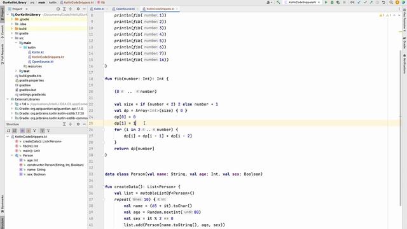407x229 pixels.
Task: Toggle Show Lambdas filter in Structure
Action: [34, 130]
